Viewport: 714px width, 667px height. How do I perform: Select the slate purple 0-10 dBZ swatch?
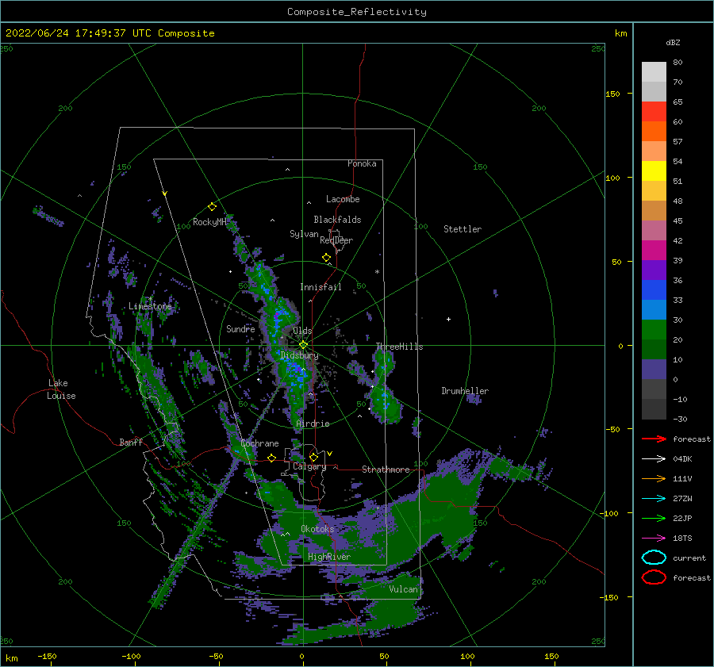(654, 370)
